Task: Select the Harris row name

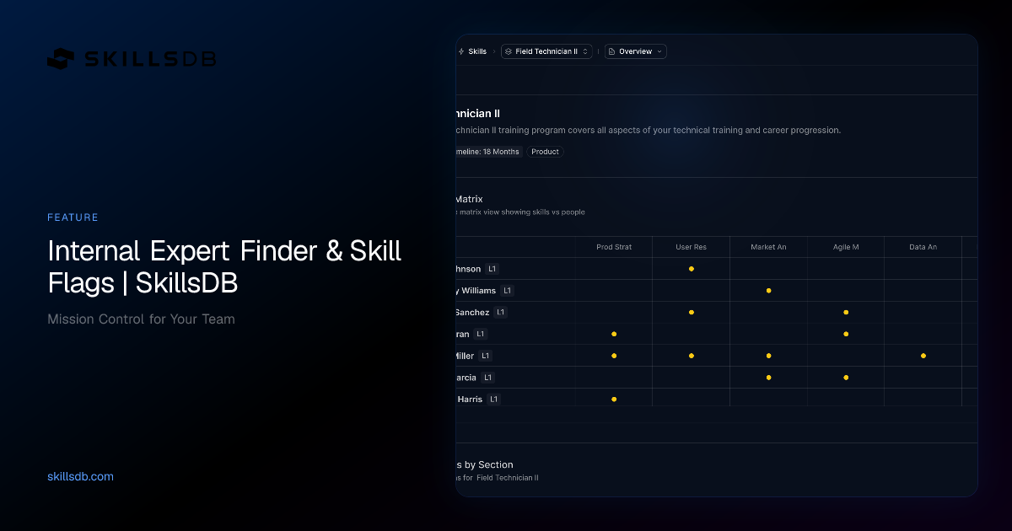Action: click(x=470, y=400)
